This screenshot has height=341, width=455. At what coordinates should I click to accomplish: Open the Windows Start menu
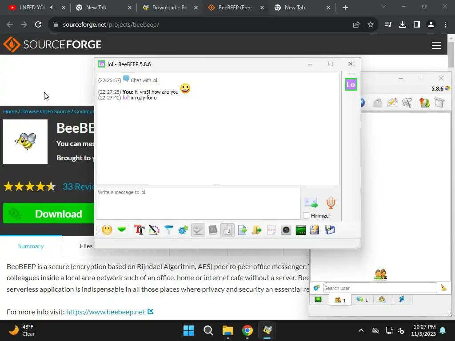pos(188,330)
